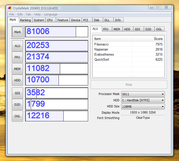179x161 pixels.
Task: Run the HDD benchmark button
Action: click(x=17, y=80)
